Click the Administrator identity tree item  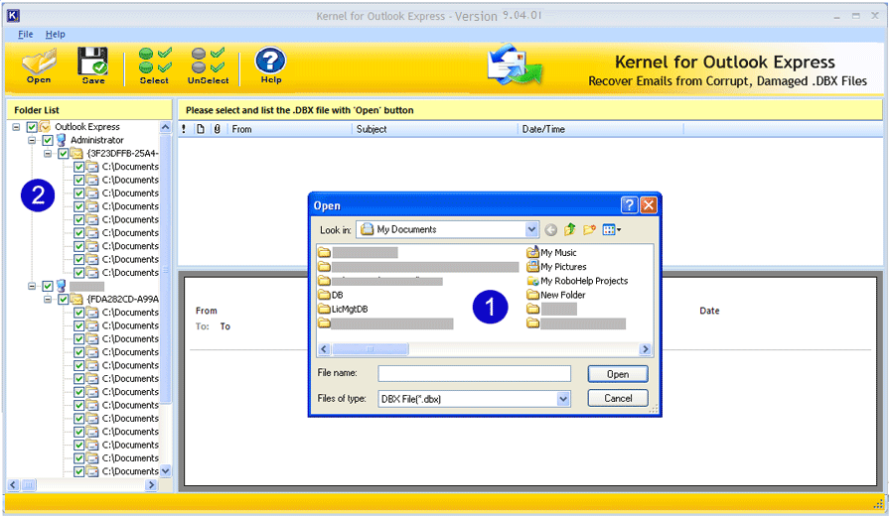pos(97,140)
